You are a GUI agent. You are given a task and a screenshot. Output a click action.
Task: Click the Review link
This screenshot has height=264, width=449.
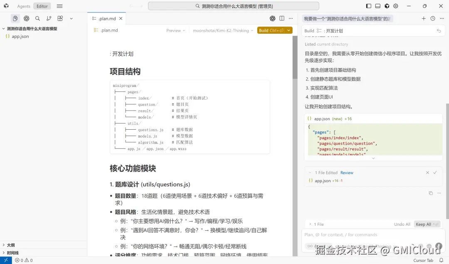point(347,173)
